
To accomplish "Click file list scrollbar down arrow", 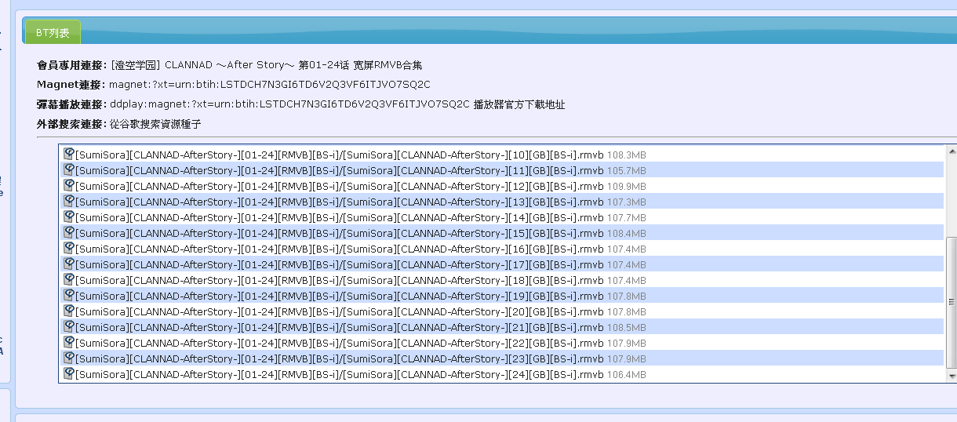I will click(952, 377).
